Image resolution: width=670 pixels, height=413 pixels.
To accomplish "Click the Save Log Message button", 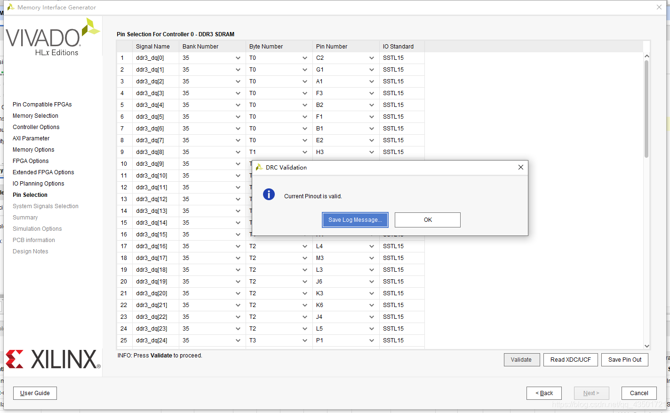I will [x=355, y=220].
